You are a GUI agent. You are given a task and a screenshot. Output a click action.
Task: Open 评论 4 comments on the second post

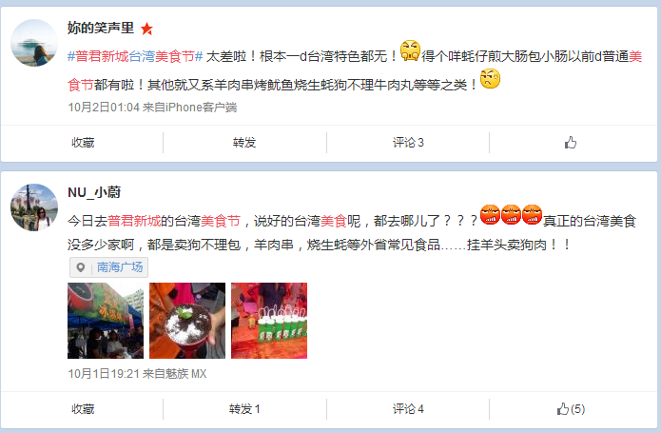click(x=408, y=409)
